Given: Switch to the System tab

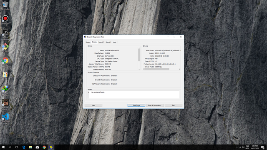Looking at the screenshot, I should tap(88, 42).
